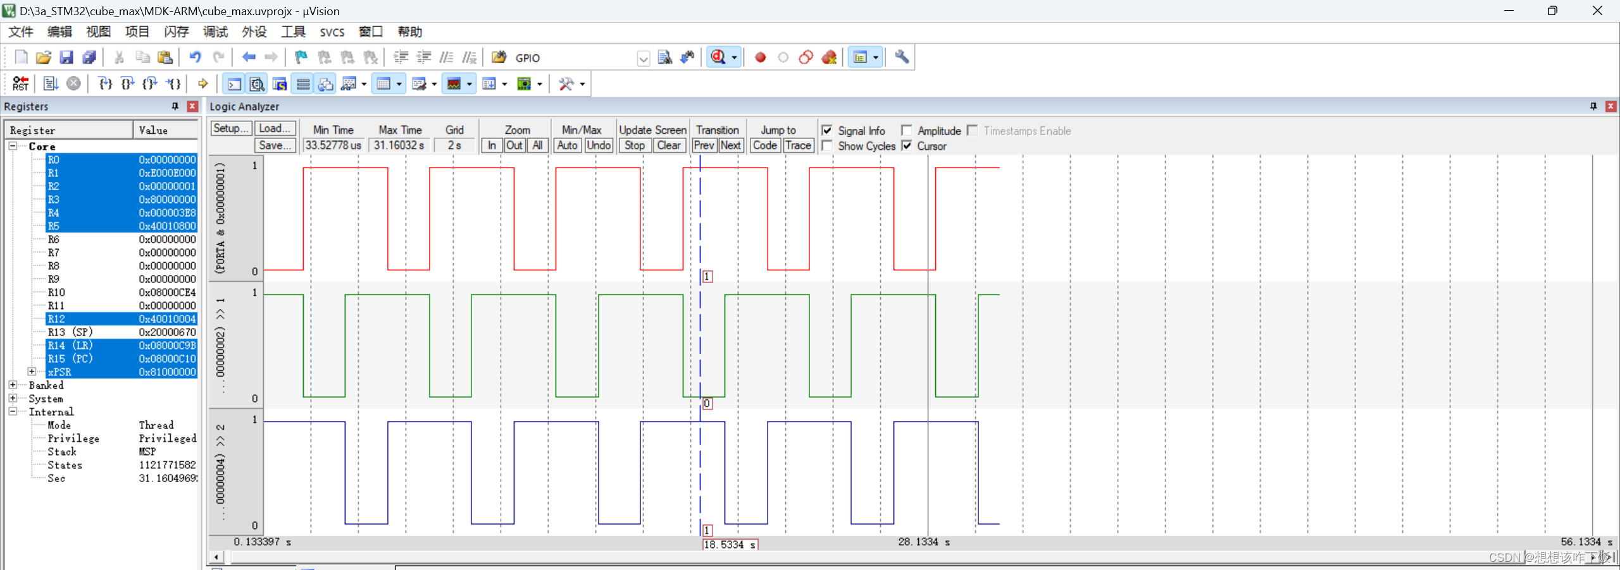
Task: Uncheck the Signal Info checkbox
Action: pyautogui.click(x=826, y=131)
